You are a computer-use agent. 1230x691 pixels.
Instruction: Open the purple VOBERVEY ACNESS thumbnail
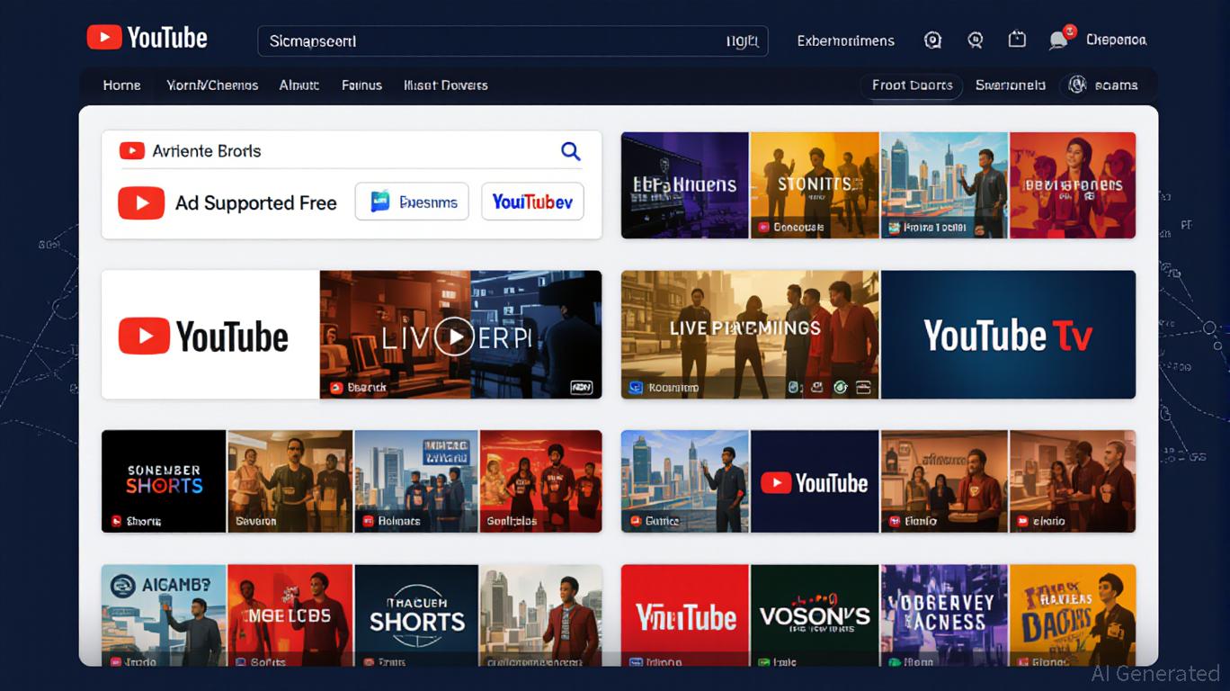point(945,615)
